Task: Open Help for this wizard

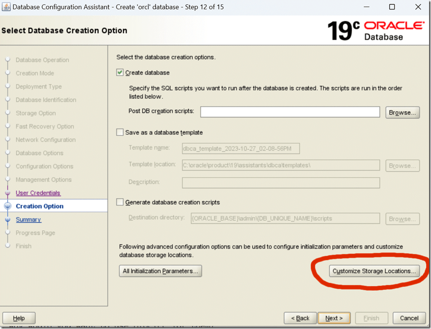Action: 19,318
